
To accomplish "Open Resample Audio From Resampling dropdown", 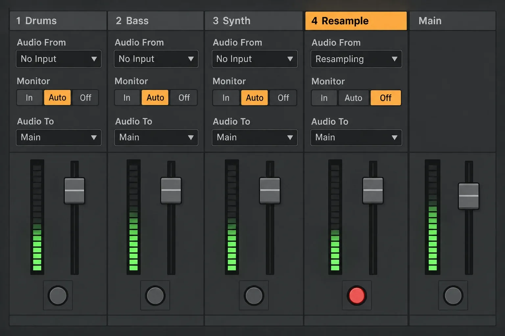I will coord(356,59).
